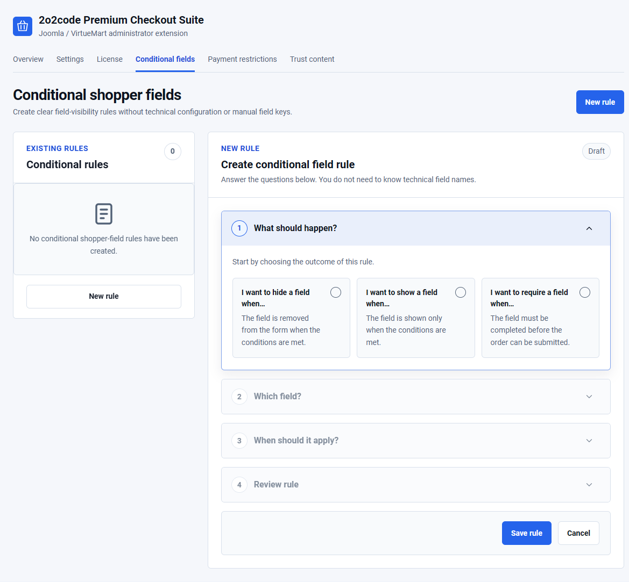Screen dimensions: 629x582
Task: Click New rule button under existing rules
Action: click(103, 297)
